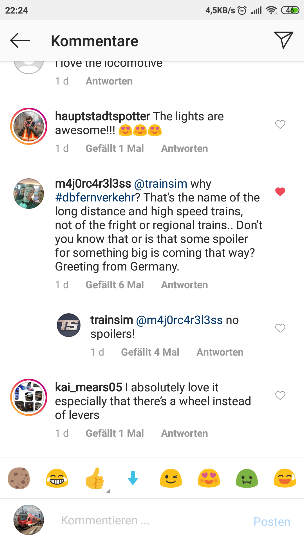Tap the back arrow in header
Image resolution: width=304 pixels, height=541 pixels.
coord(20,41)
